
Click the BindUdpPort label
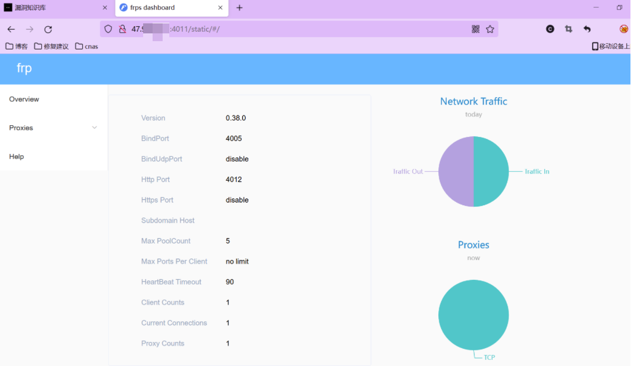click(162, 159)
